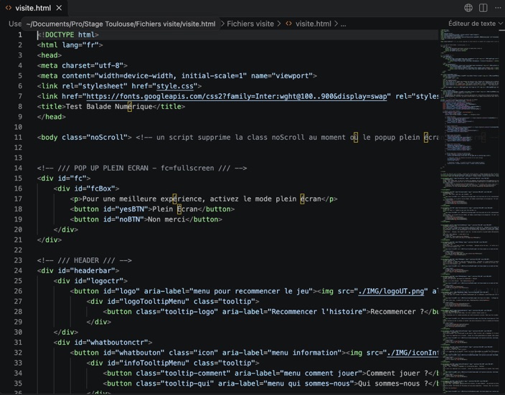Image resolution: width=505 pixels, height=395 pixels.
Task: Open the ./IMG/iconInf path link on line 32
Action: (412, 353)
